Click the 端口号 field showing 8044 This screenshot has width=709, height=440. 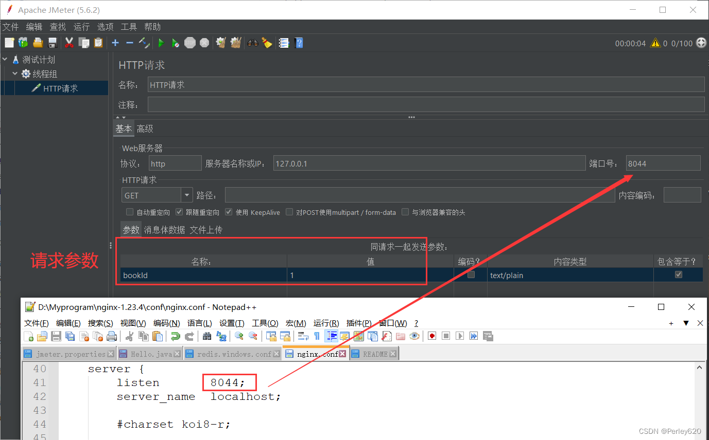663,163
